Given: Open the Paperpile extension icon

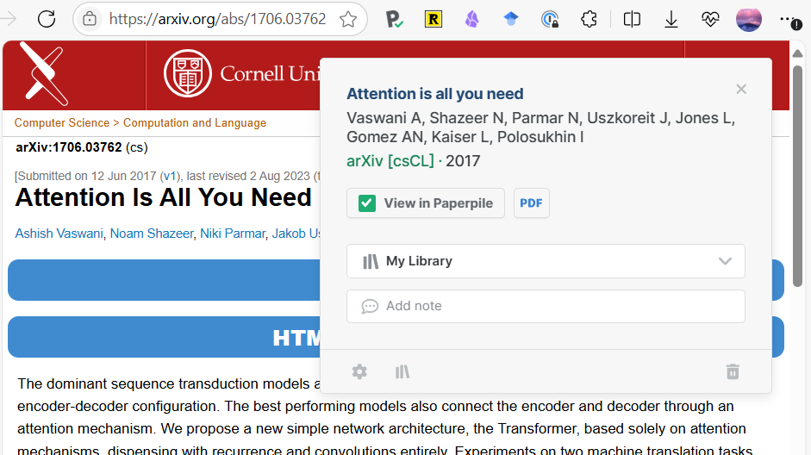Looking at the screenshot, I should point(394,20).
